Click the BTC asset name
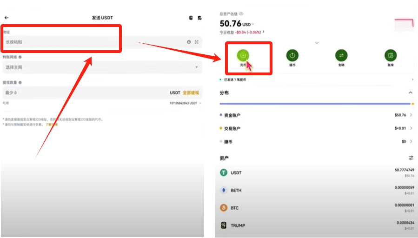This screenshot has height=238, width=418. tap(235, 208)
